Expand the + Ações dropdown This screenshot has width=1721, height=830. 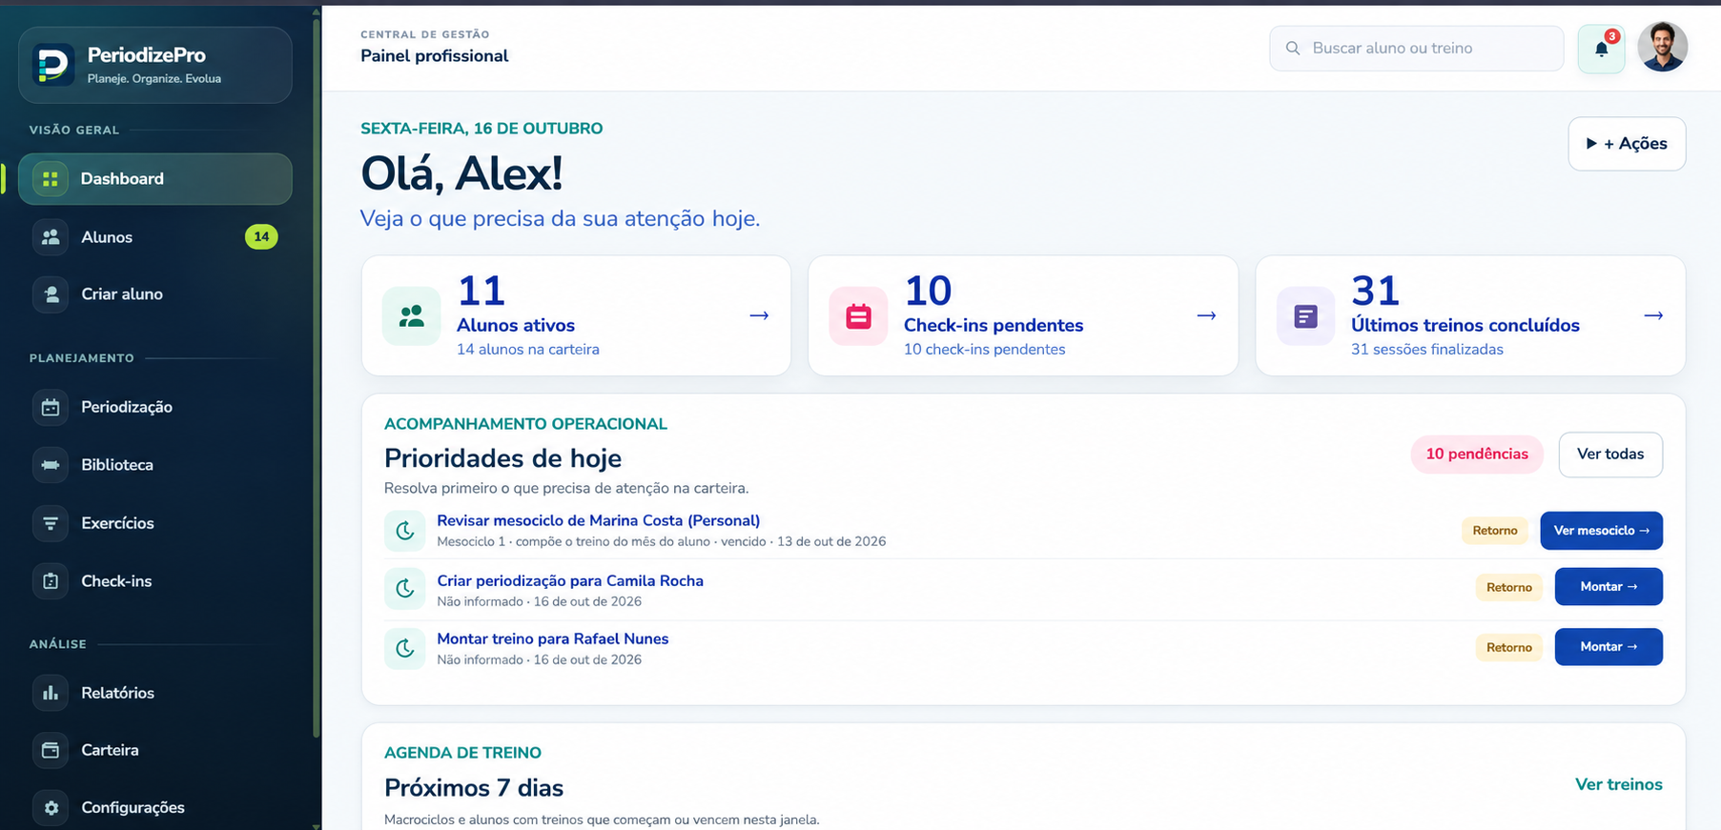tap(1627, 144)
